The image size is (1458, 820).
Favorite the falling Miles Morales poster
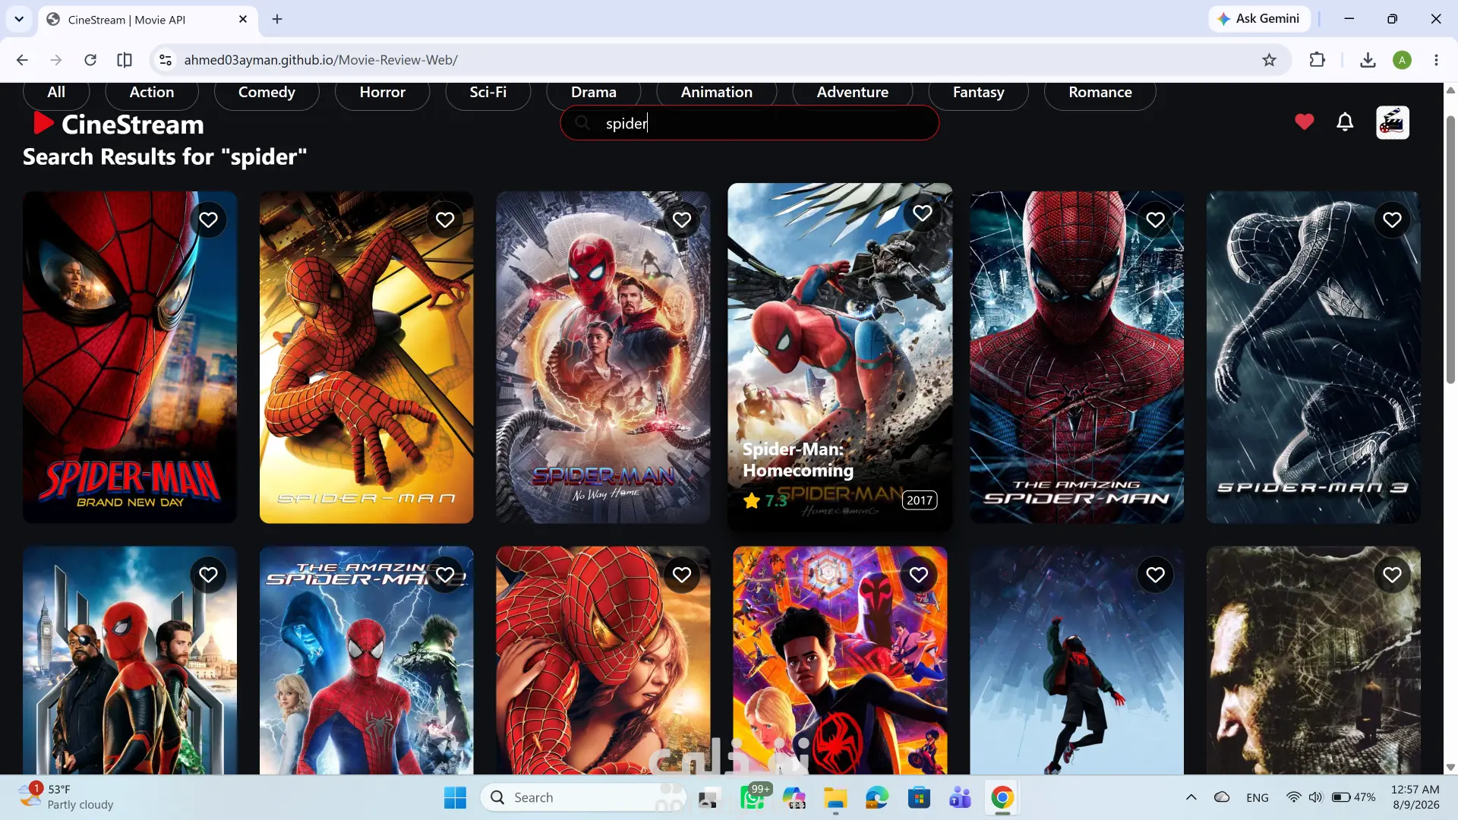1156,576
